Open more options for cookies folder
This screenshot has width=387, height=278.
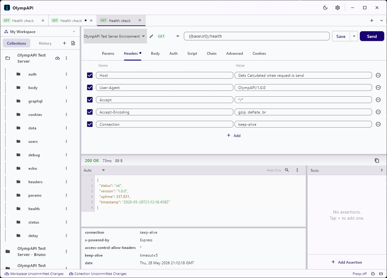[x=66, y=114]
